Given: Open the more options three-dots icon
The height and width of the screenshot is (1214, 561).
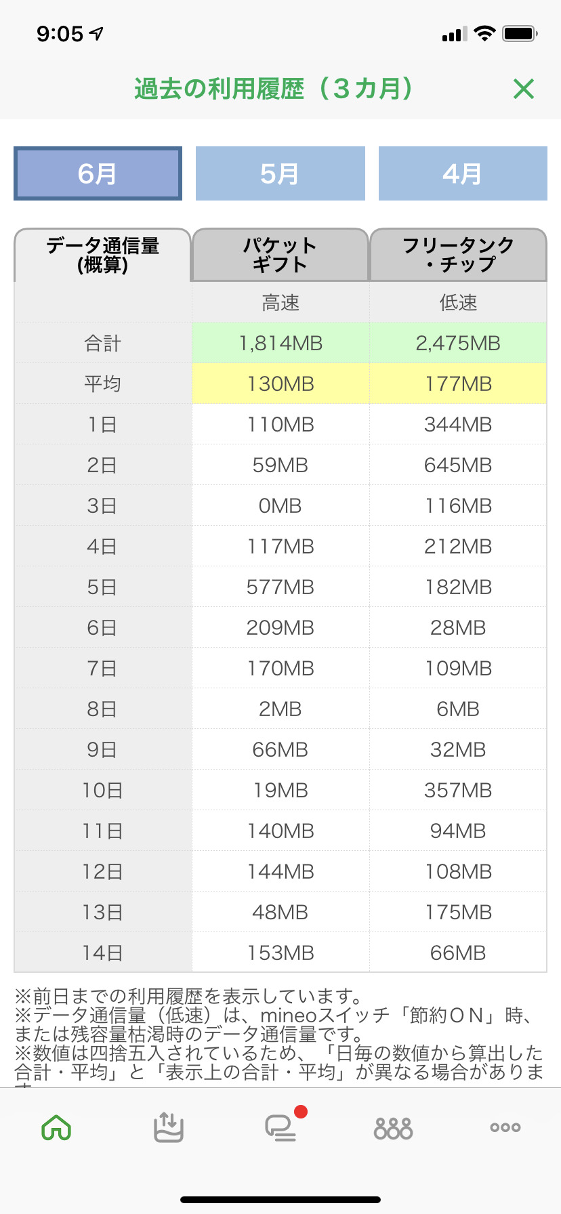Looking at the screenshot, I should point(505,1128).
